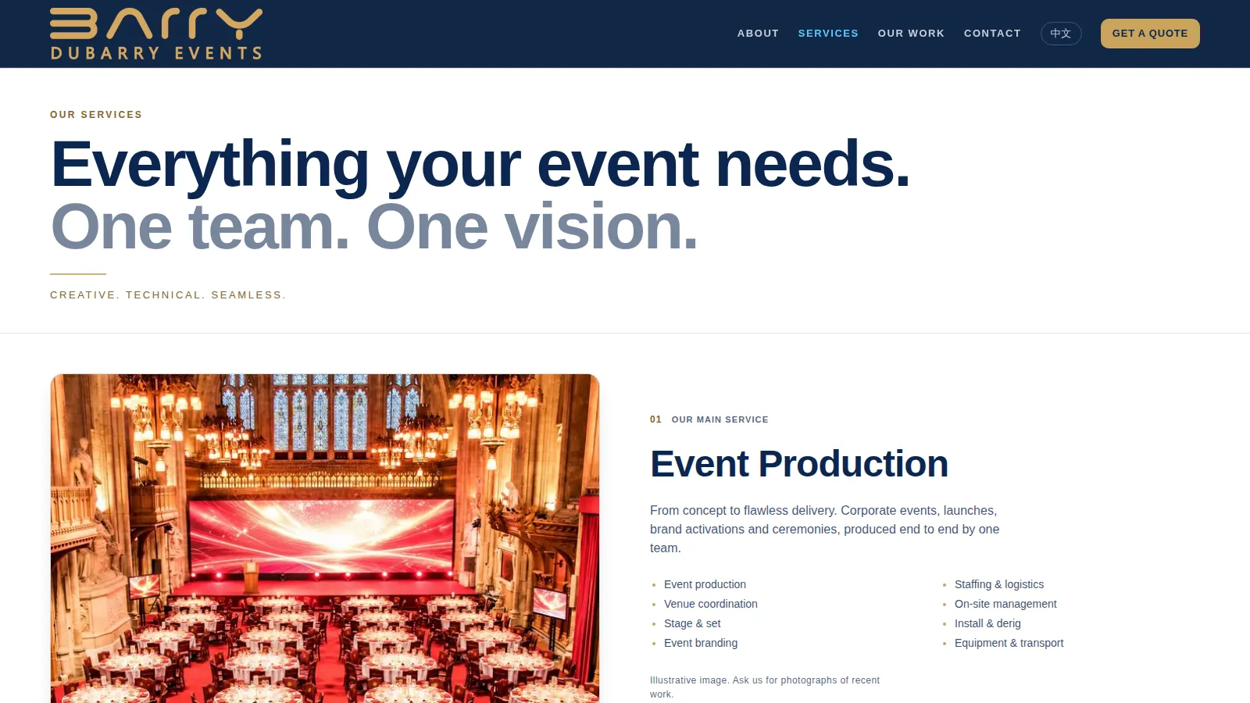Select the 'Staffing & logistics' list item
Screen dimensions: 1250x703
coord(999,584)
